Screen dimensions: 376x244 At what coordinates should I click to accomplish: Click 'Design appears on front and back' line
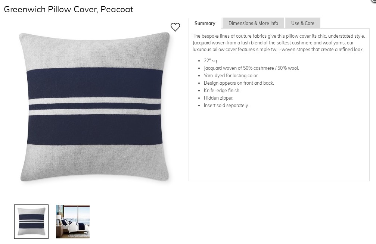pyautogui.click(x=239, y=83)
